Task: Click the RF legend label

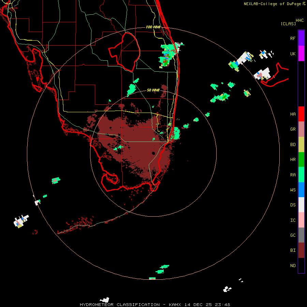Action: [293, 39]
